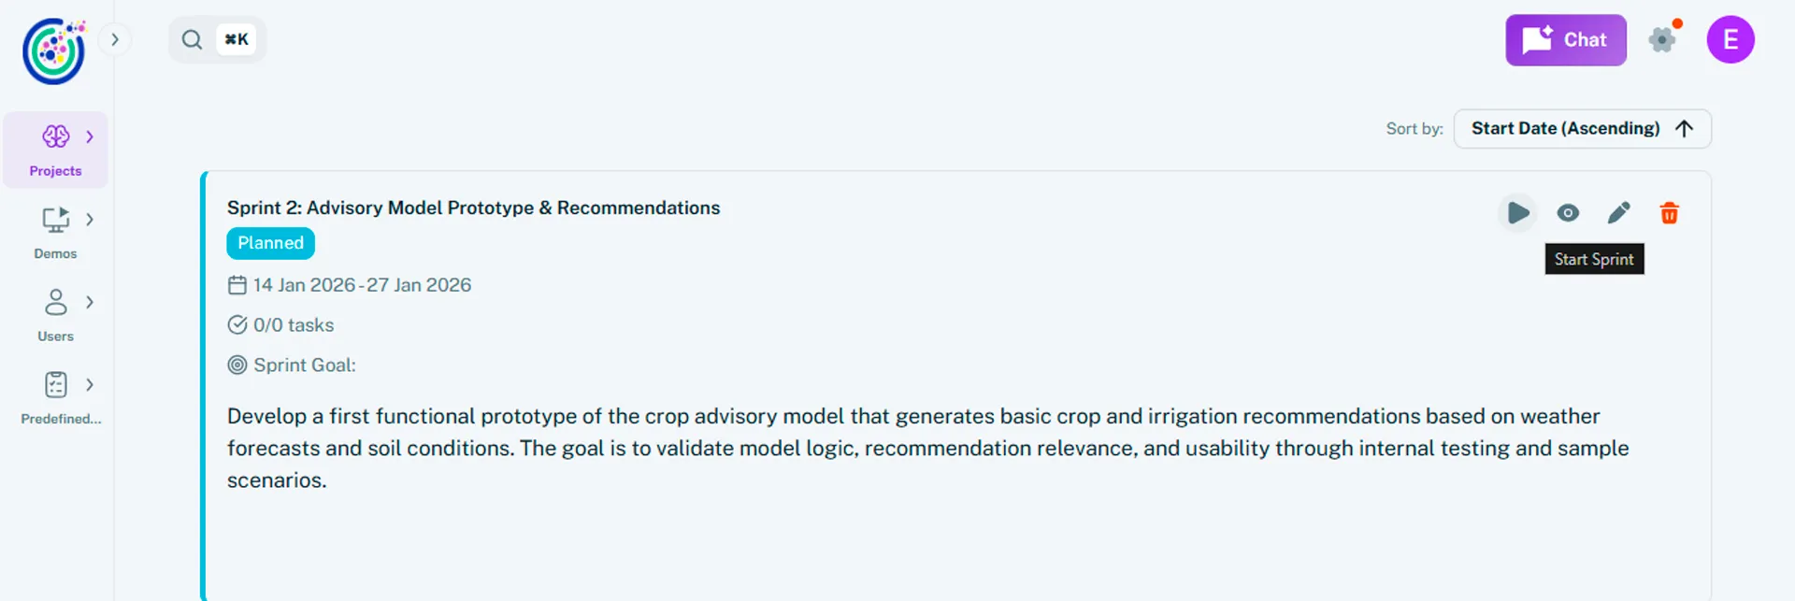Click the app logo in the sidebar

coord(54,50)
